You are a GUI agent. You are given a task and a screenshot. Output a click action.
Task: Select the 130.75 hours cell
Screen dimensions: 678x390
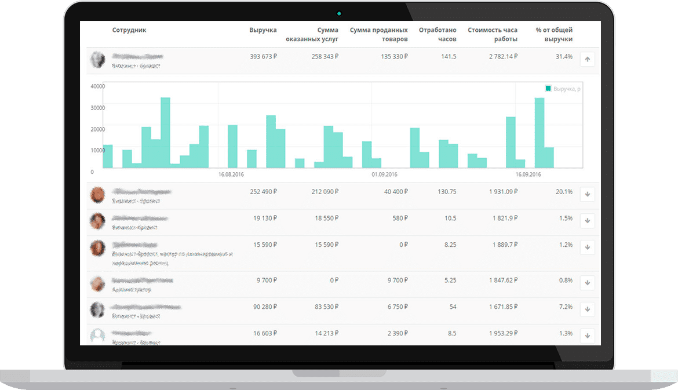pyautogui.click(x=447, y=192)
